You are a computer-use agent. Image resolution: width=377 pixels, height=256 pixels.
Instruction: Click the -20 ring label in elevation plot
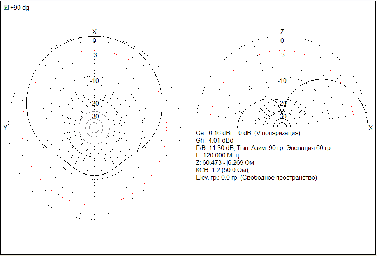282,104
